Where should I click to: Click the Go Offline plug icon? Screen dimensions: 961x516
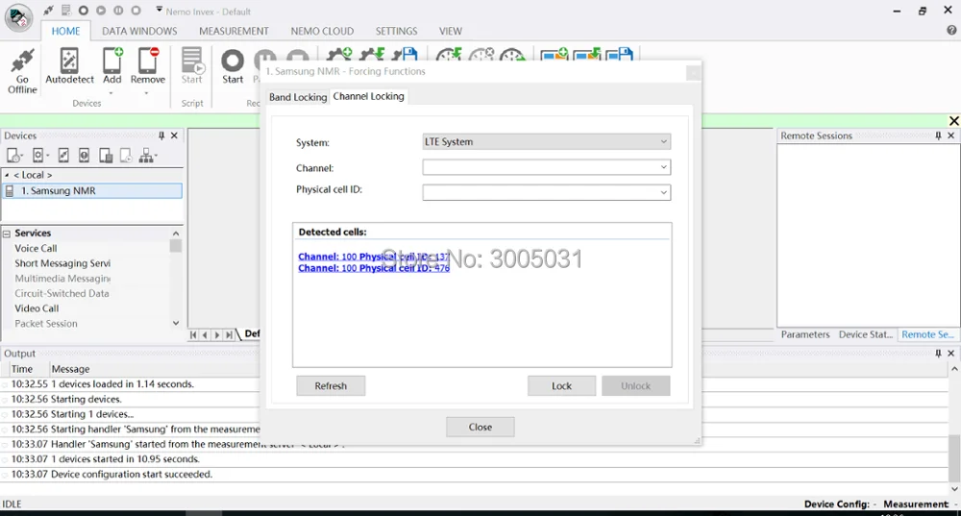pos(22,61)
